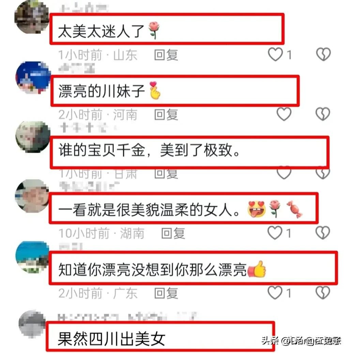Like the 湖南 comment heart icon
This screenshot has height=353, width=349.
click(x=275, y=232)
